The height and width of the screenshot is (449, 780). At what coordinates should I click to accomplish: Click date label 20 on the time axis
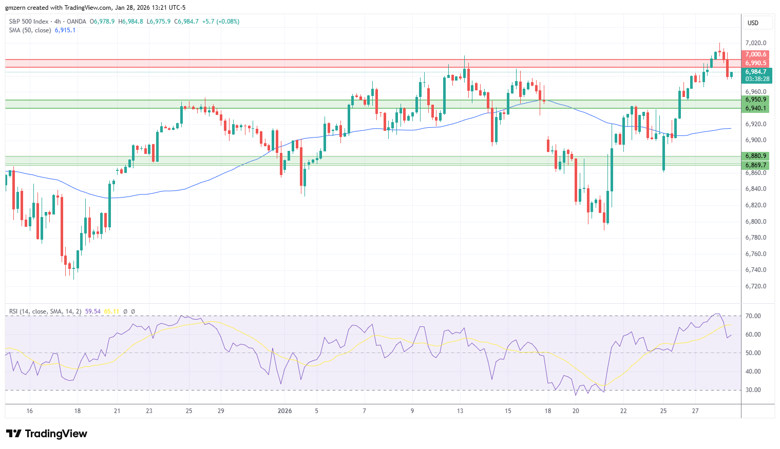pyautogui.click(x=576, y=411)
